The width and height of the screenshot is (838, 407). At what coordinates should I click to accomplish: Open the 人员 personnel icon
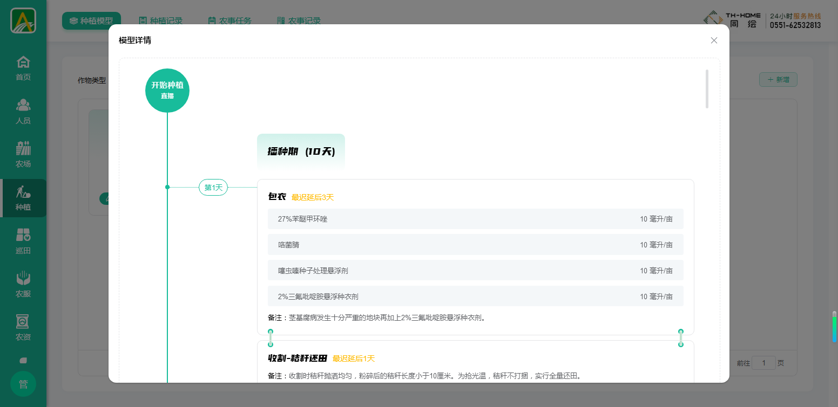point(23,106)
